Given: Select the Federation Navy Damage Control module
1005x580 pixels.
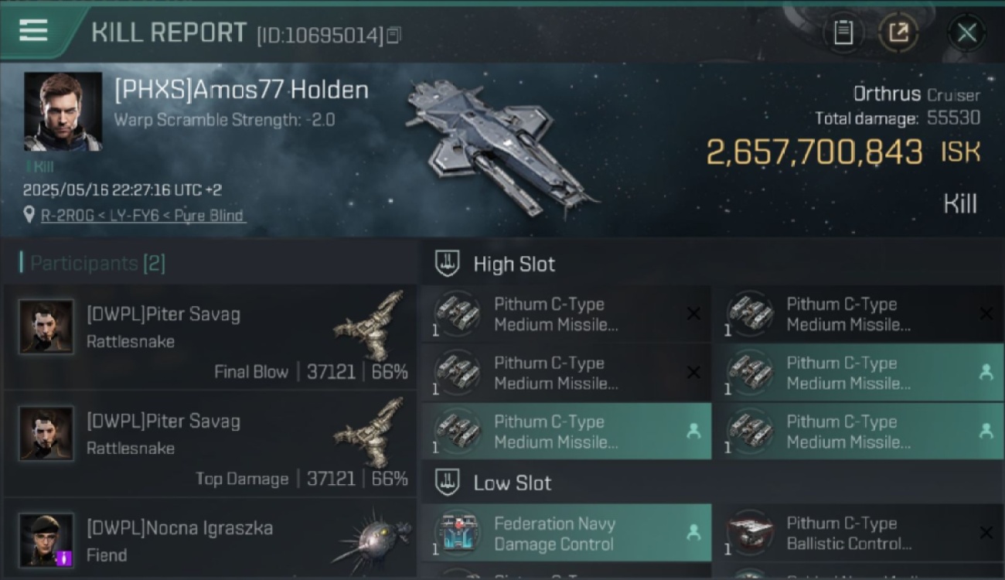Looking at the screenshot, I should 567,533.
